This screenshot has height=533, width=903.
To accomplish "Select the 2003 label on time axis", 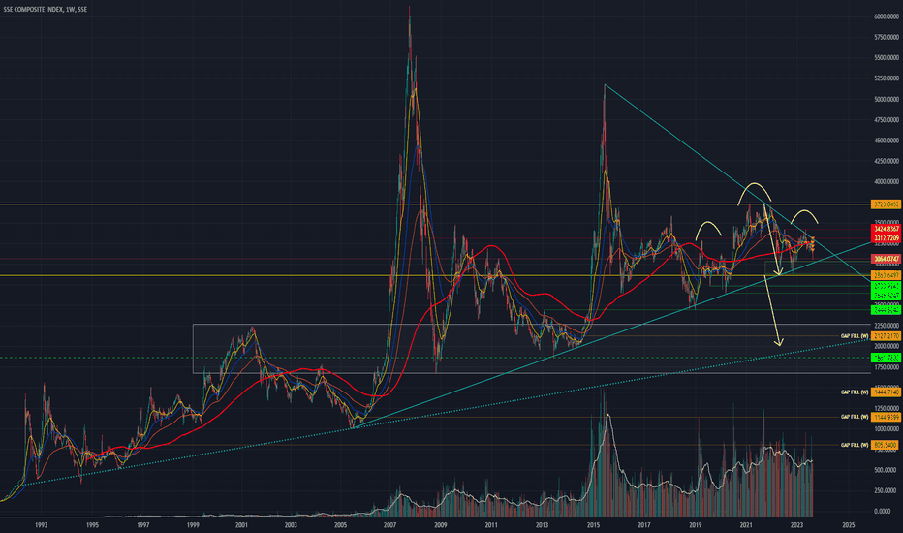I will coord(291,525).
